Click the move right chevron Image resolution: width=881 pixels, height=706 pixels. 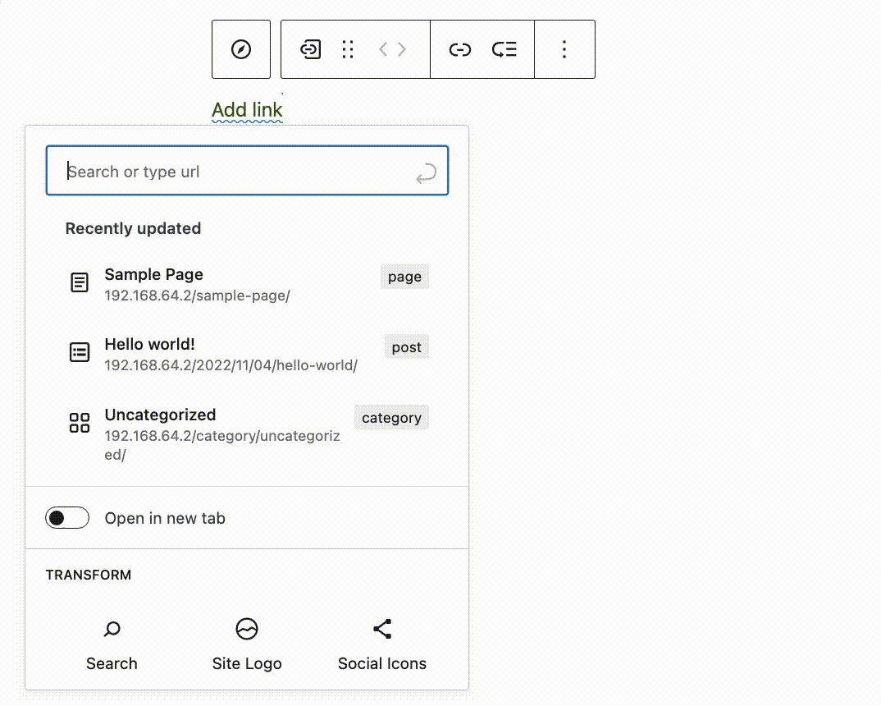click(x=403, y=49)
